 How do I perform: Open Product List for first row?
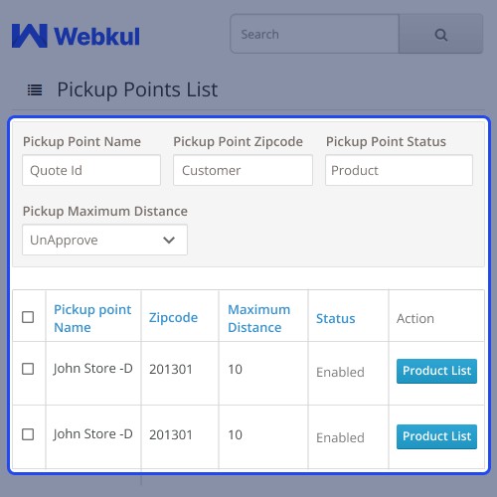click(x=436, y=371)
